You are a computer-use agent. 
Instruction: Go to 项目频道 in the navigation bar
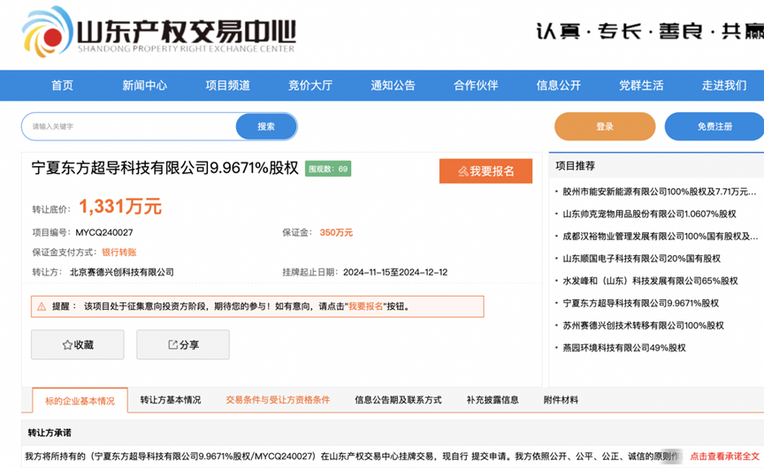(x=227, y=86)
